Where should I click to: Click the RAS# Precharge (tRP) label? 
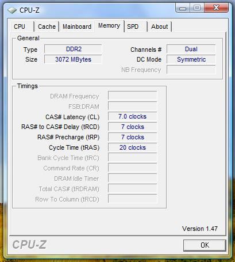click(68, 138)
